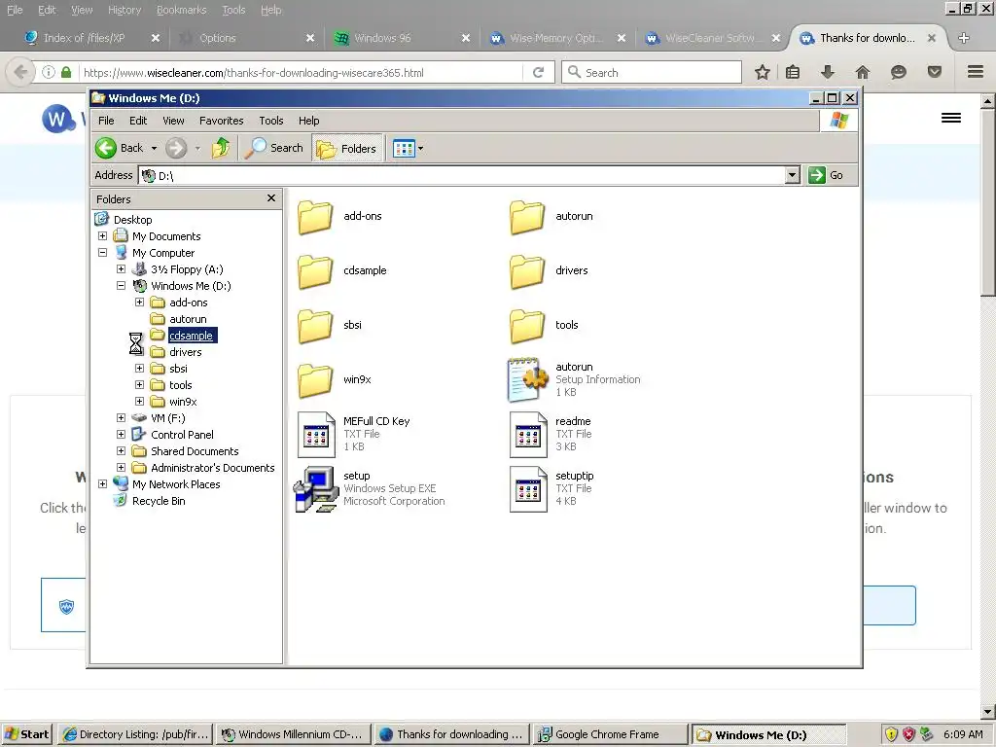Open the Back history dropdown arrow
Viewport: 996px width, 747px height.
pos(154,149)
